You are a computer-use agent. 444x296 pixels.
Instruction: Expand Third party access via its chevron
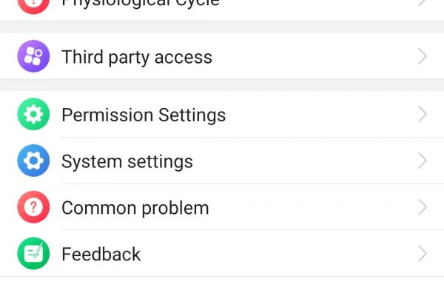423,56
